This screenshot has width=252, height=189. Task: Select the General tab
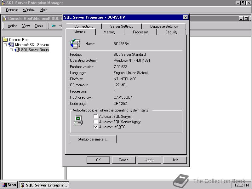(80, 32)
